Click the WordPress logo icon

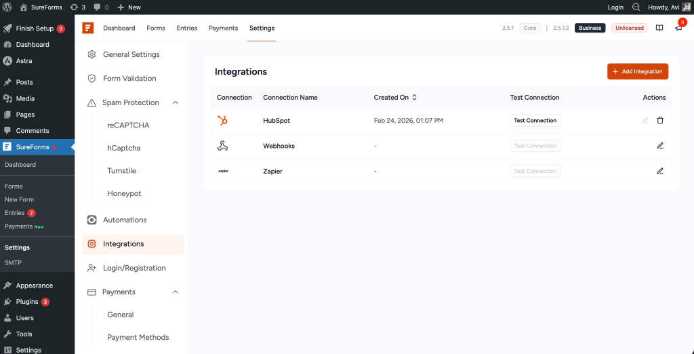[7, 7]
